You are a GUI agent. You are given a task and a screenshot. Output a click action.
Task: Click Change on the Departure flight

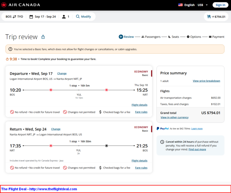pyautogui.click(x=62, y=73)
